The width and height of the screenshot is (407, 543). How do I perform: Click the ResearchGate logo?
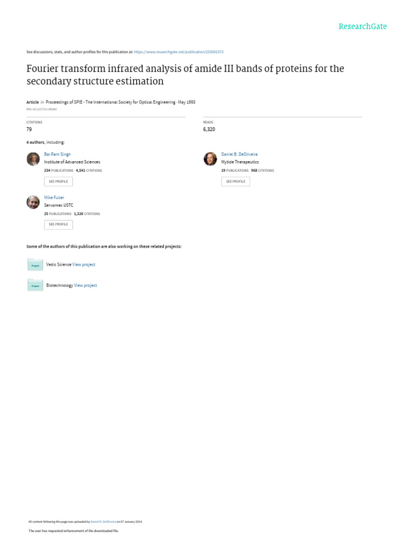[x=363, y=26]
